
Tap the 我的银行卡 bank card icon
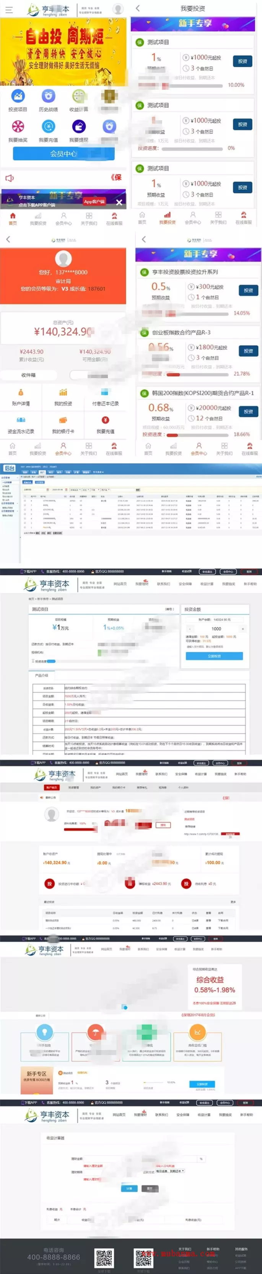[63, 420]
